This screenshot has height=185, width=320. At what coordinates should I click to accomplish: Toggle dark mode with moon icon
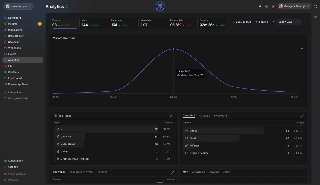pyautogui.click(x=266, y=6)
